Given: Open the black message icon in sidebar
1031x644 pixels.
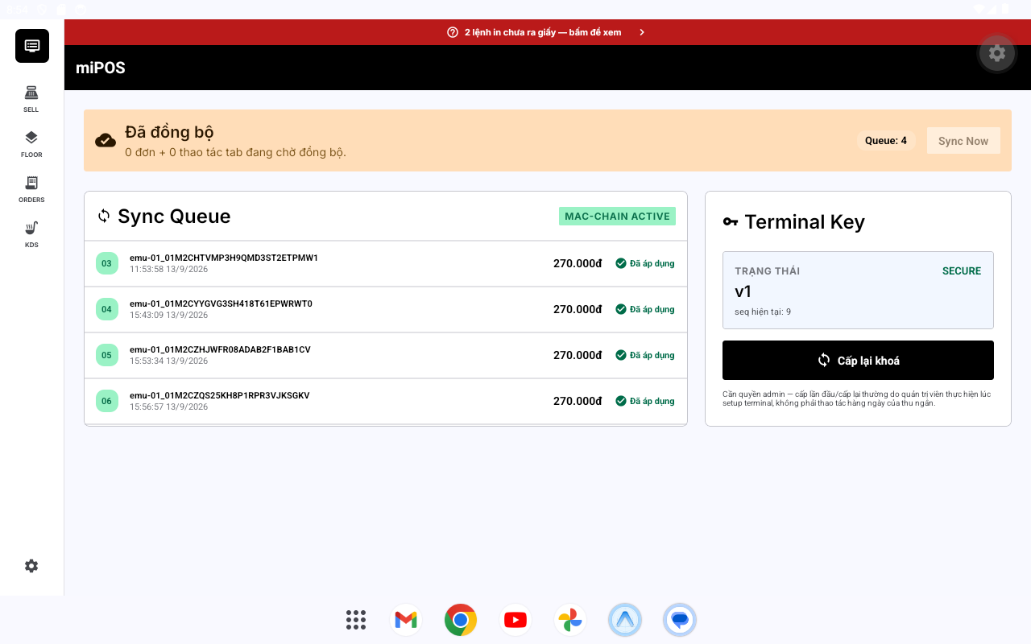Looking at the screenshot, I should coord(32,46).
